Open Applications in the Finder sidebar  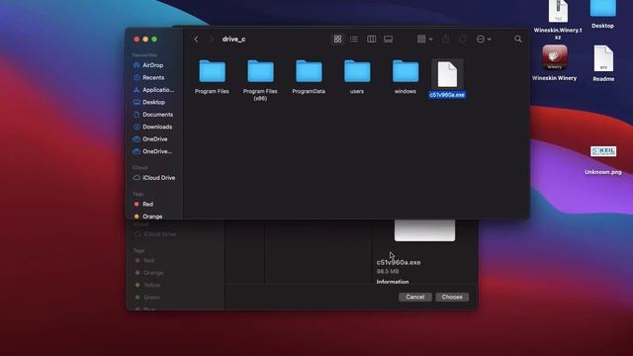coord(153,90)
